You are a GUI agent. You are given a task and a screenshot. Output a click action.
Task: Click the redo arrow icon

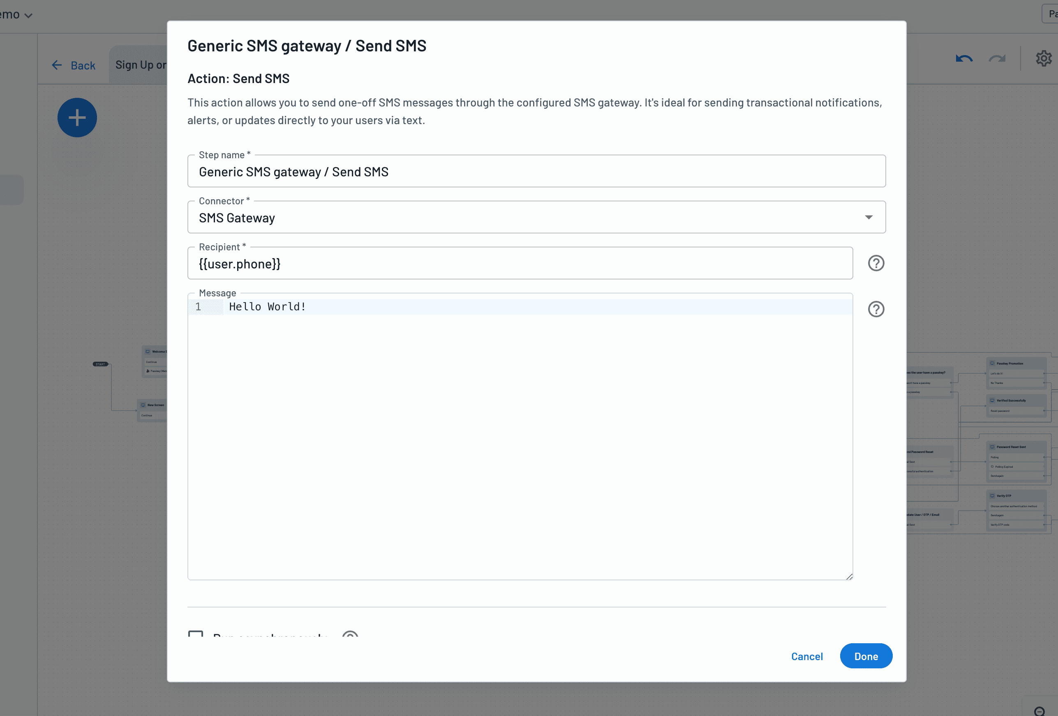pyautogui.click(x=996, y=58)
